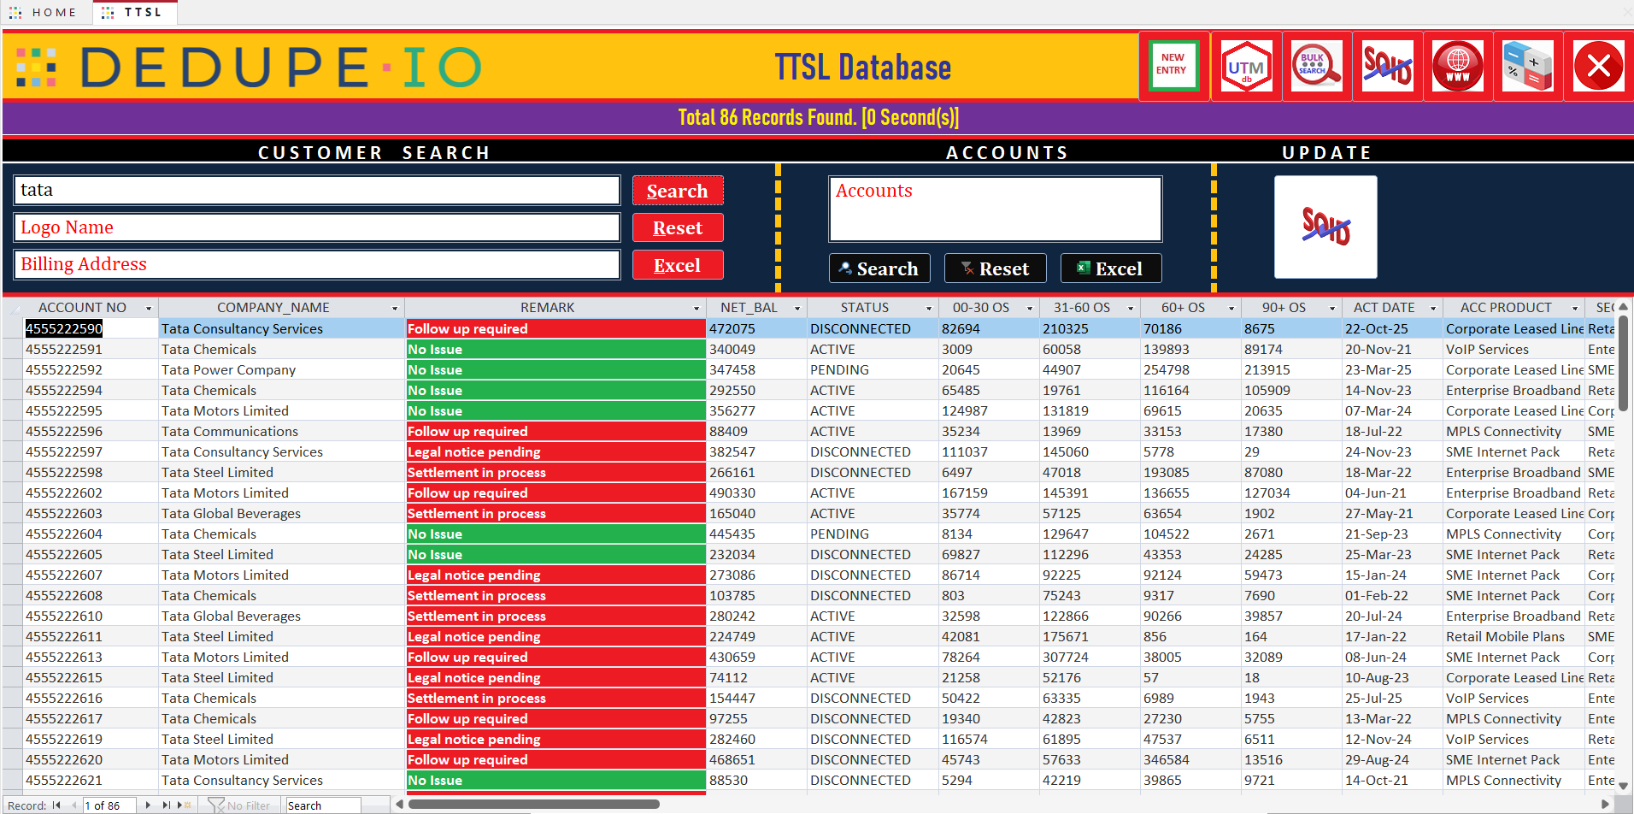The image size is (1634, 814).
Task: Toggle the No Filter option at the bottom
Action: pyautogui.click(x=241, y=805)
